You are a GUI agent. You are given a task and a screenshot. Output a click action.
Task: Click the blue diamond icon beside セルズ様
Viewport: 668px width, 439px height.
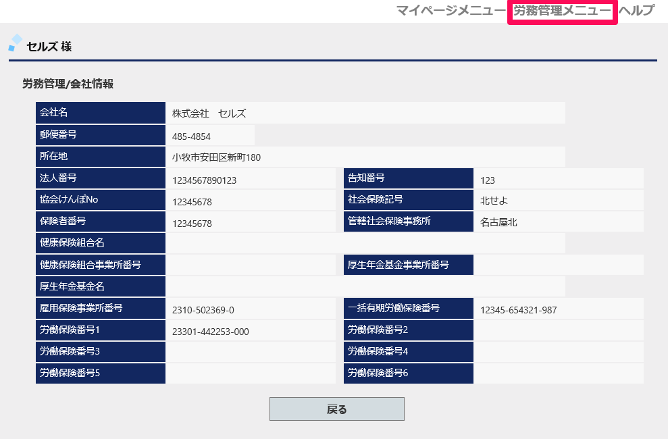point(15,43)
